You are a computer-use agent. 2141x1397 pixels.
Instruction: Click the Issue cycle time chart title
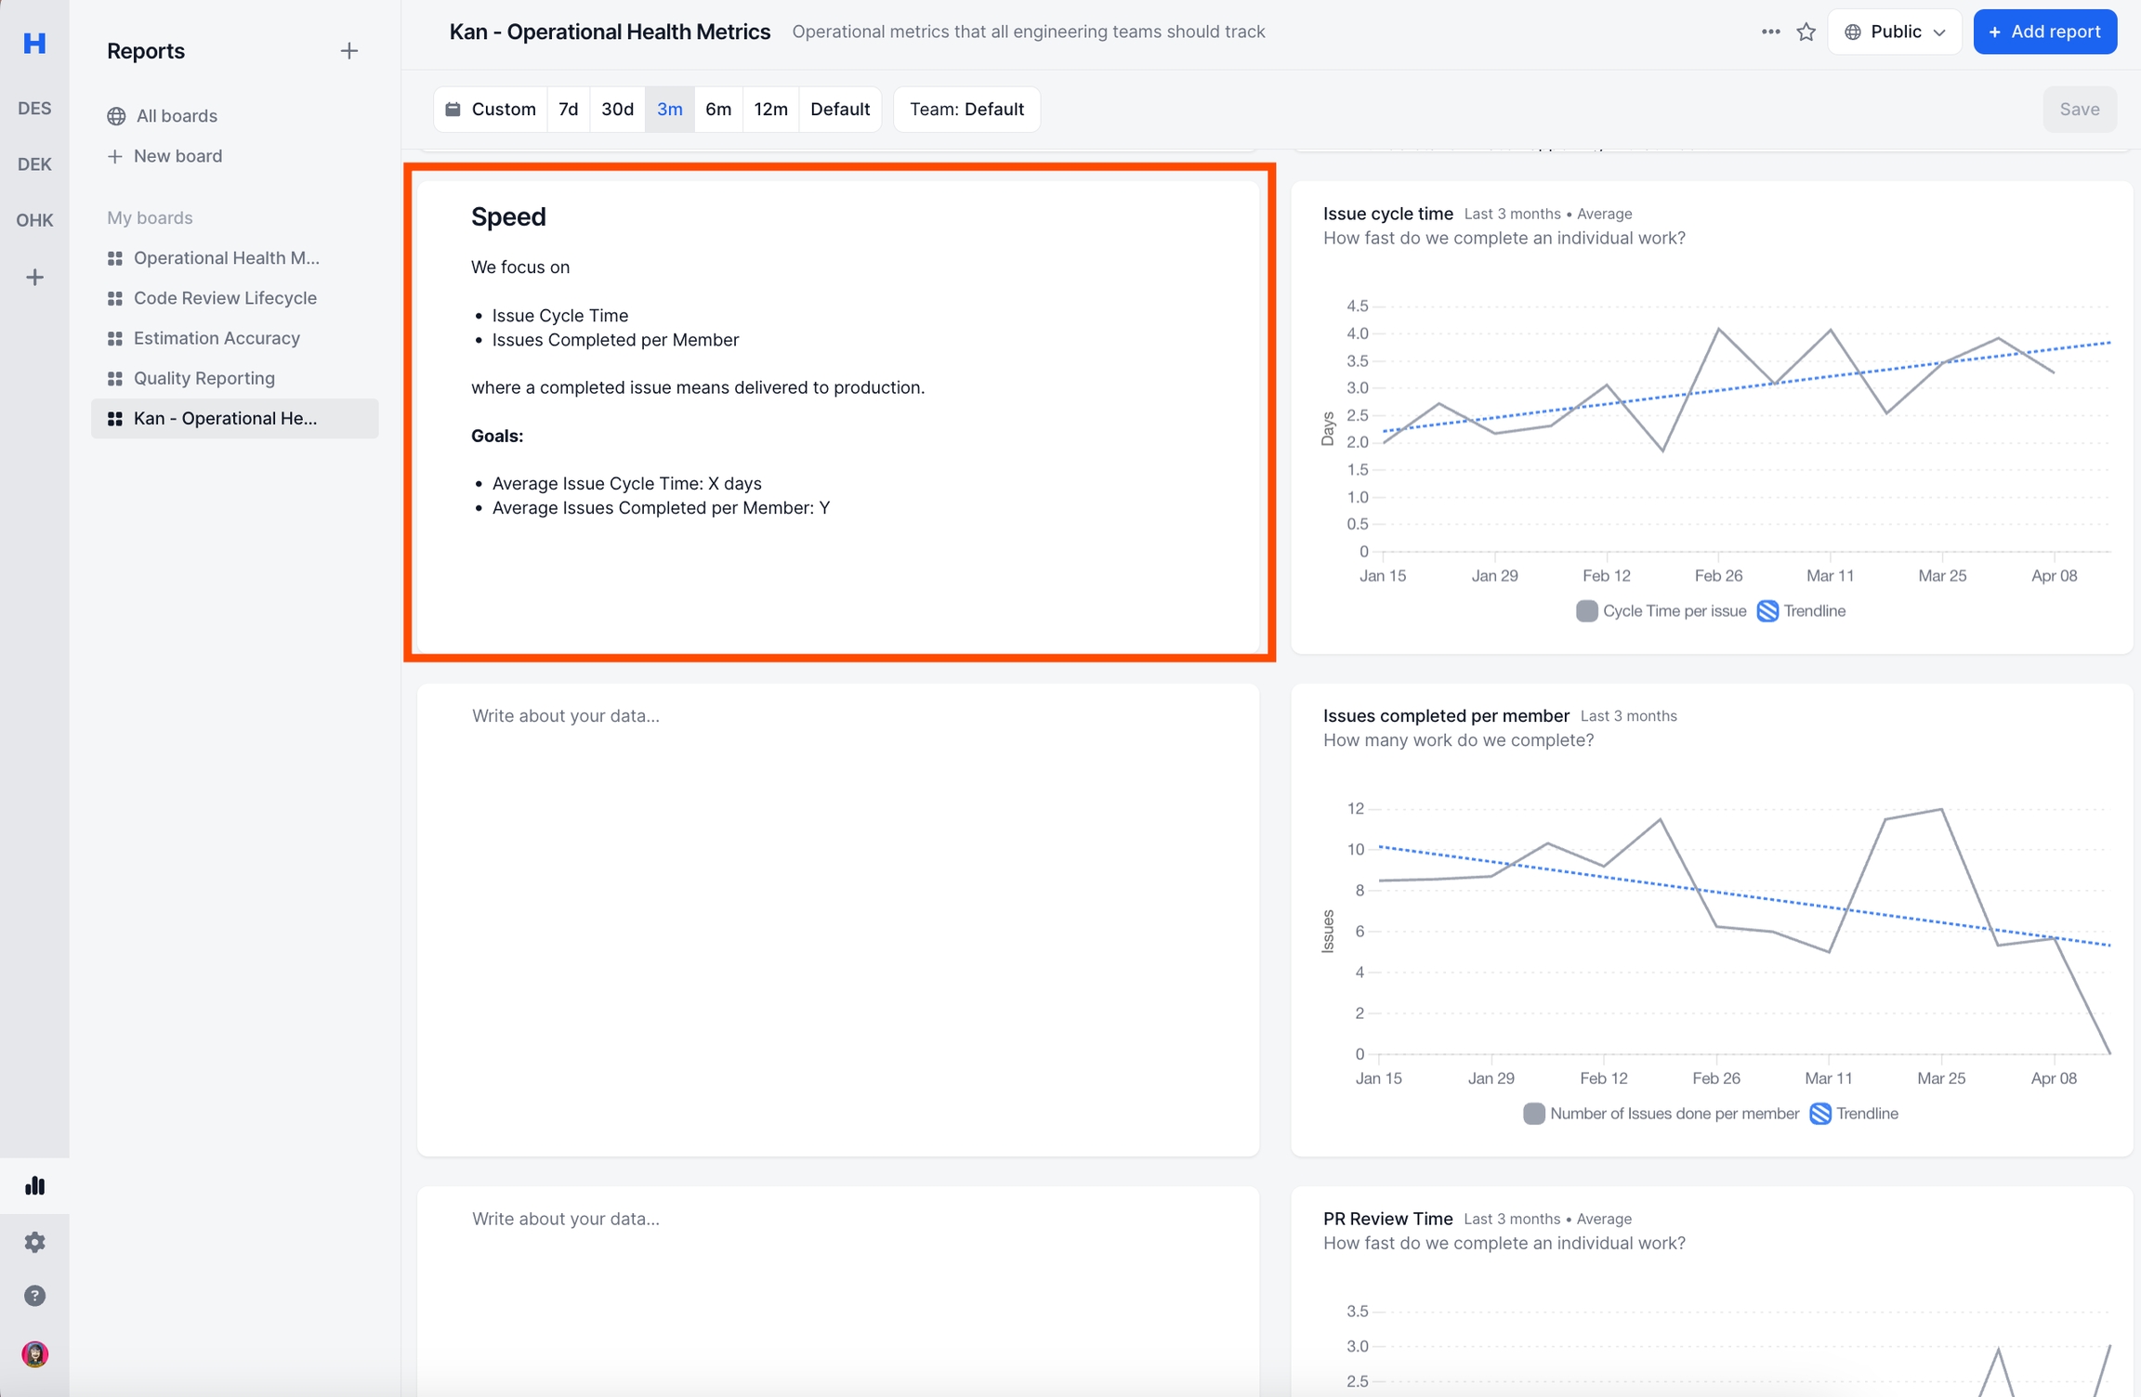pos(1387,214)
